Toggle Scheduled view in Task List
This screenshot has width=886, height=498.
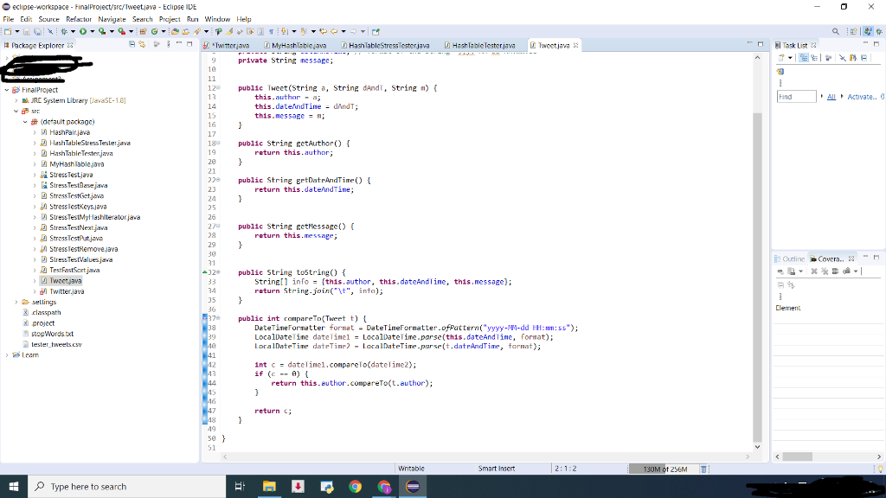coord(814,58)
